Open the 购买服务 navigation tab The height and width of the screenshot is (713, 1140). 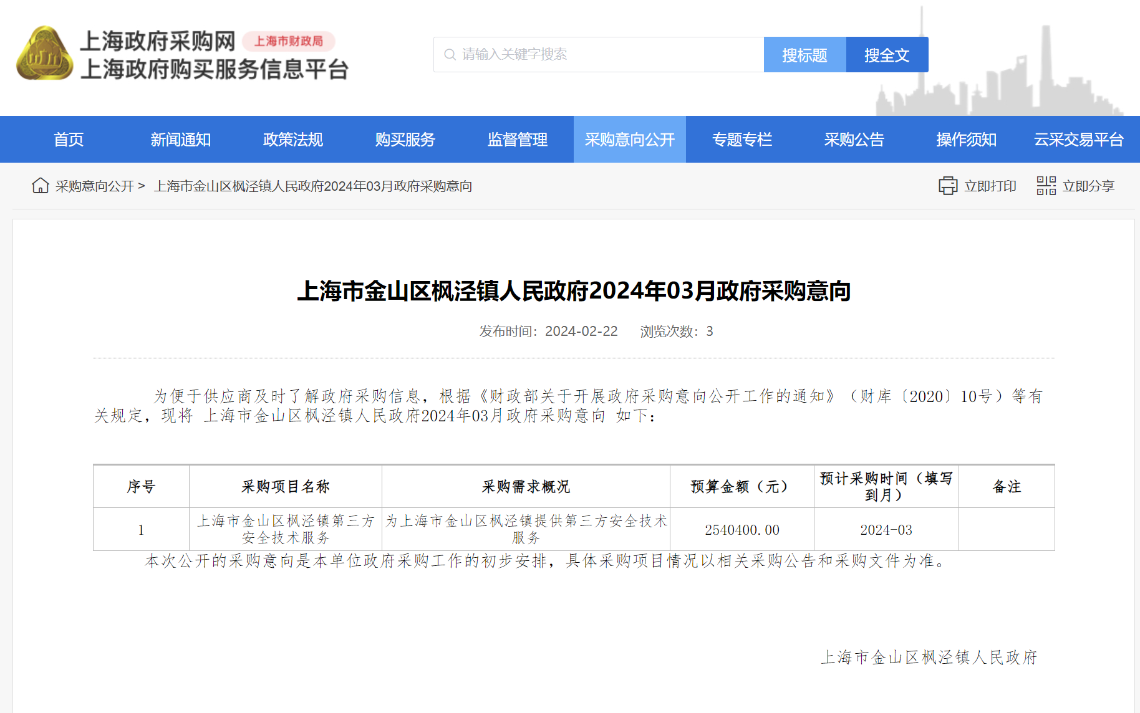point(405,139)
